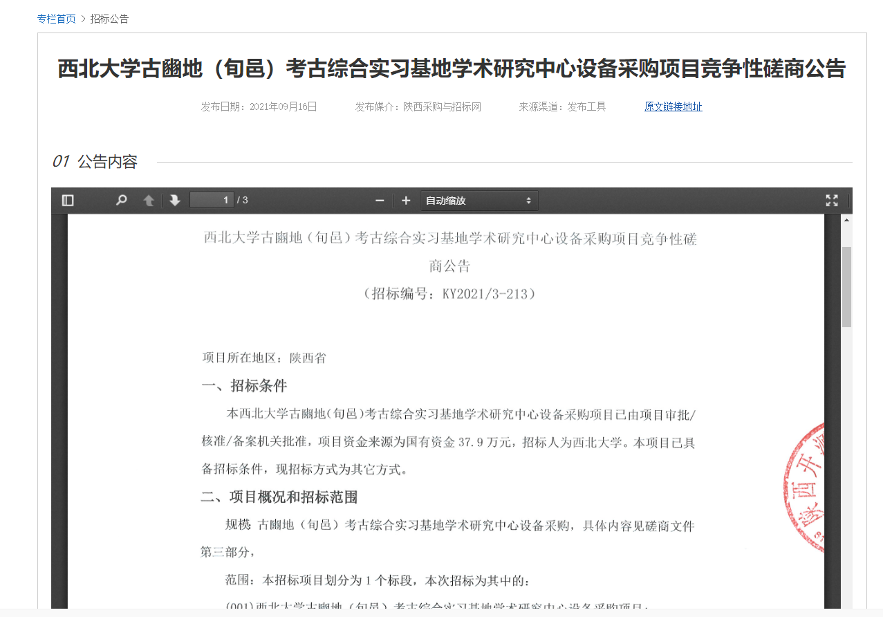Screen dimensions: 883x617
Task: Click the breadcrumb chevron separator
Action: click(x=83, y=19)
